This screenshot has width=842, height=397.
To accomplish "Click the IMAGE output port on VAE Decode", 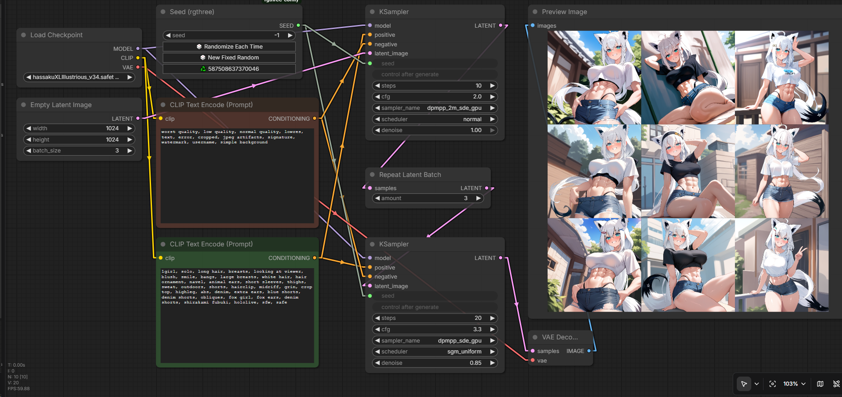I will tap(589, 351).
